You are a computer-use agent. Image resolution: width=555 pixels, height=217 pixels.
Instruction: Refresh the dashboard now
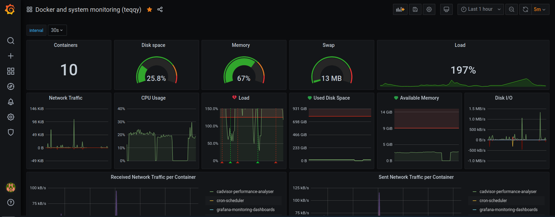point(526,9)
